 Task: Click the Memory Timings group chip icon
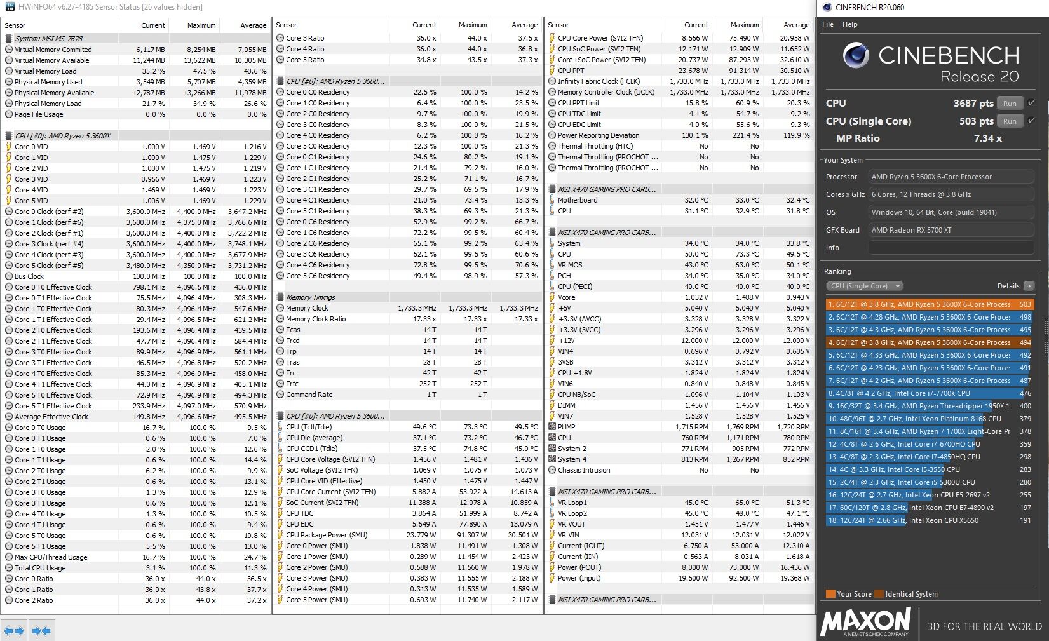(x=280, y=297)
